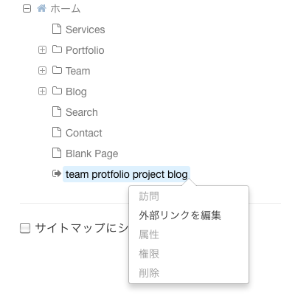
Task: Click the blue home icon beside ホーム
Action: click(41, 8)
